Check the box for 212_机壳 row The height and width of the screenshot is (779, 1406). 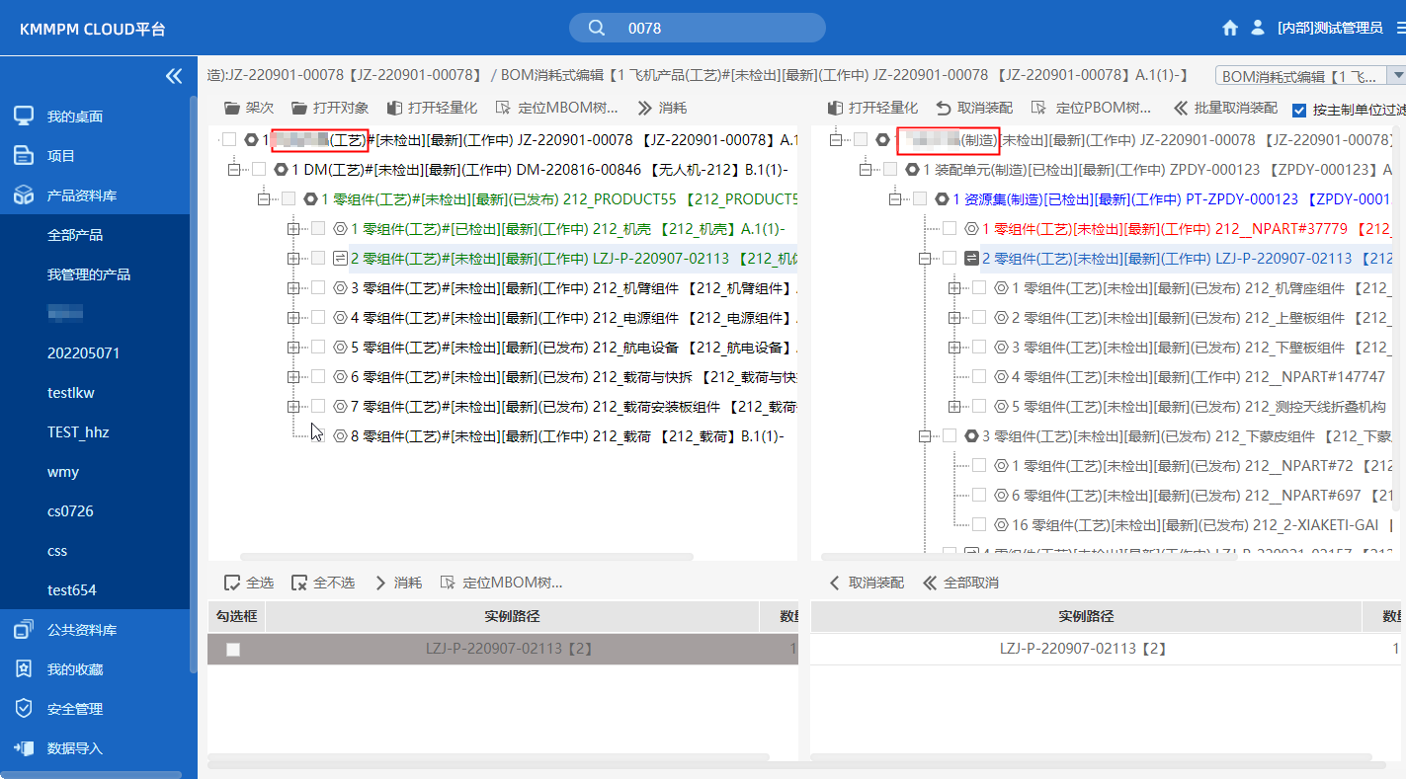318,229
